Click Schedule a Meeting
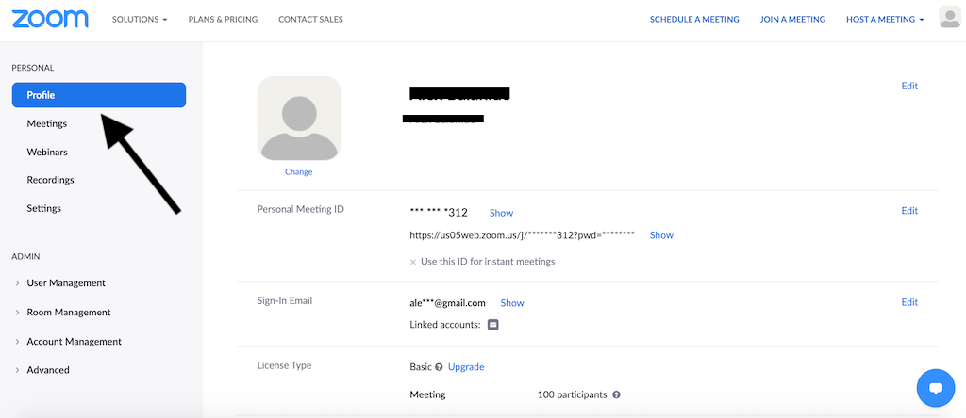The width and height of the screenshot is (966, 418). [x=694, y=19]
